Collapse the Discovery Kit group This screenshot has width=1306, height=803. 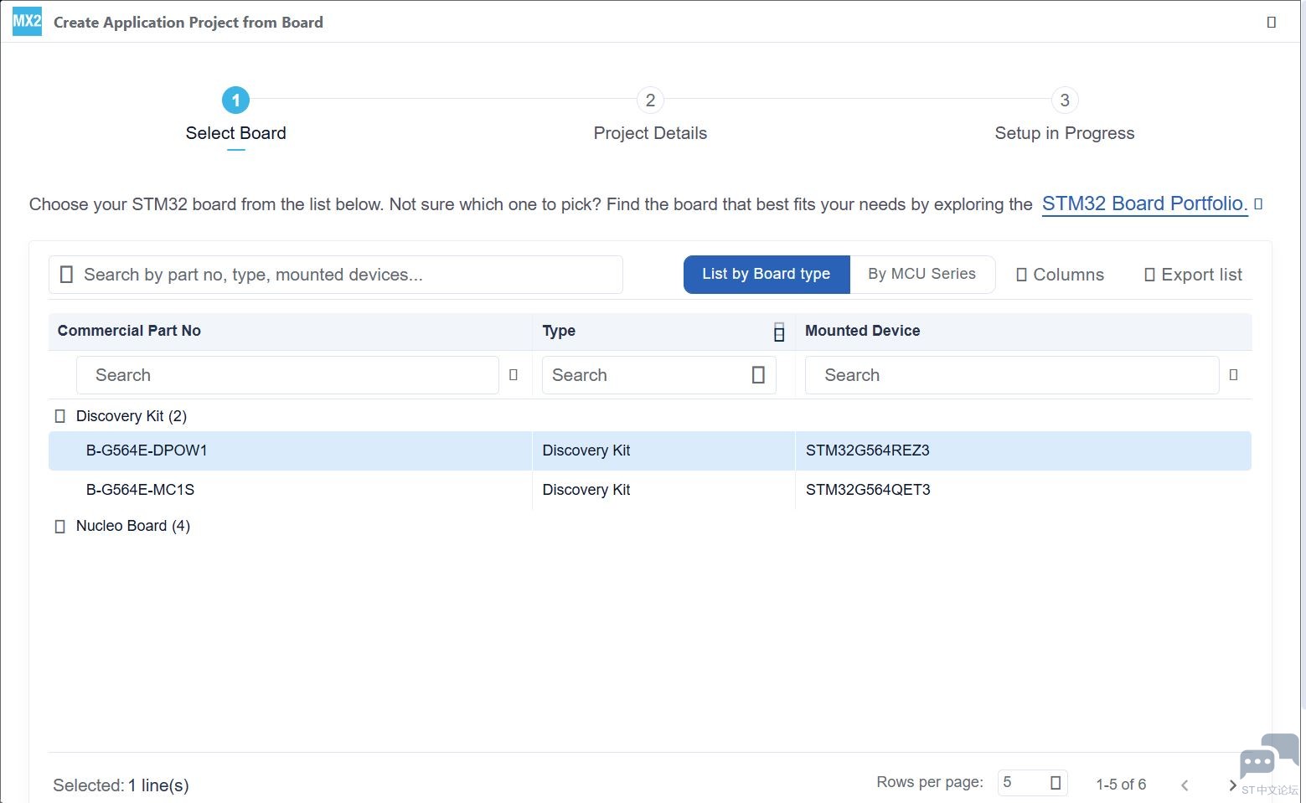(x=59, y=416)
